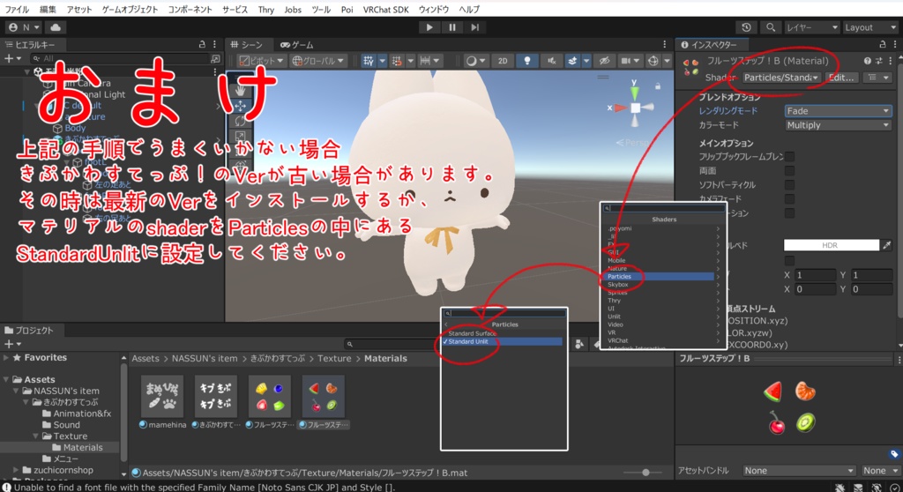Image resolution: width=903 pixels, height=492 pixels.
Task: Open the Undo History icon
Action: tap(746, 27)
